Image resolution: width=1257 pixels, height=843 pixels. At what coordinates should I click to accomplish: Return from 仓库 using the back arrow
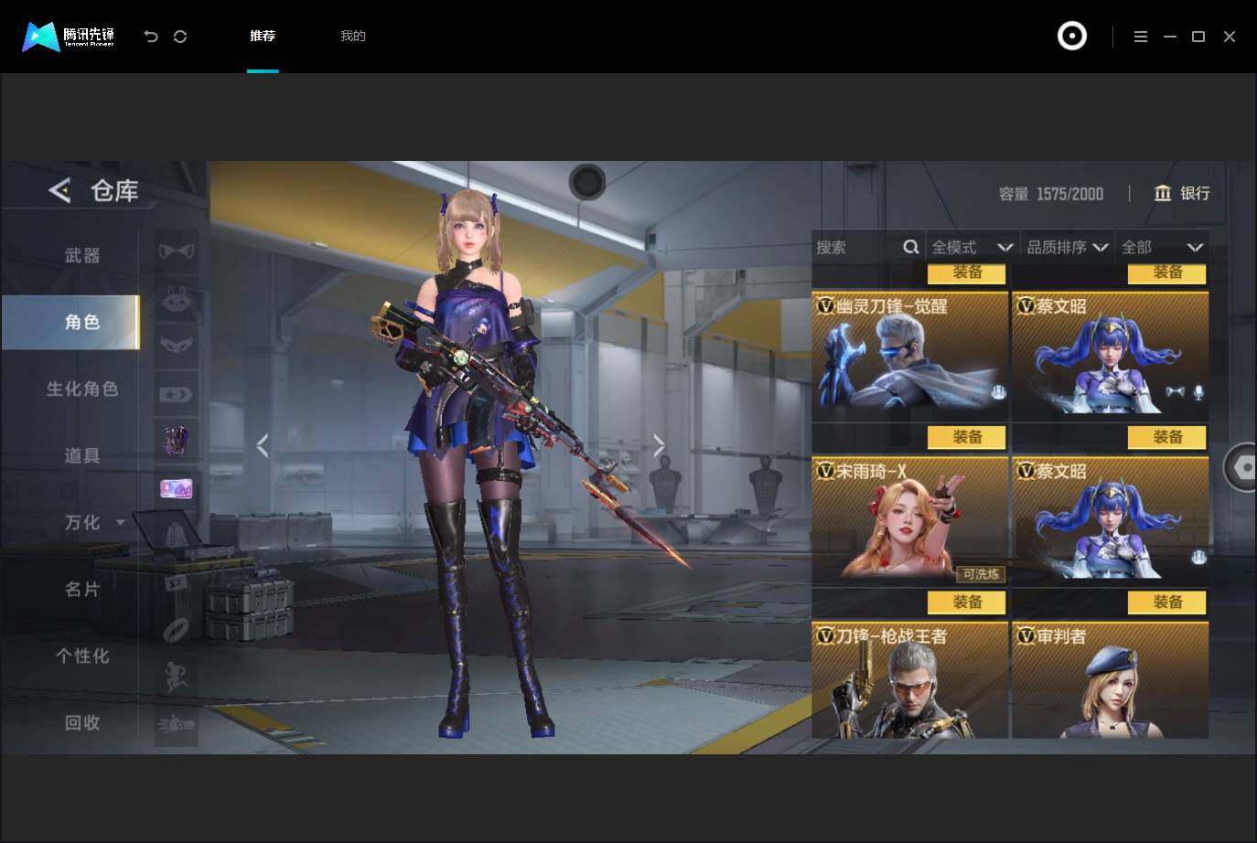59,190
